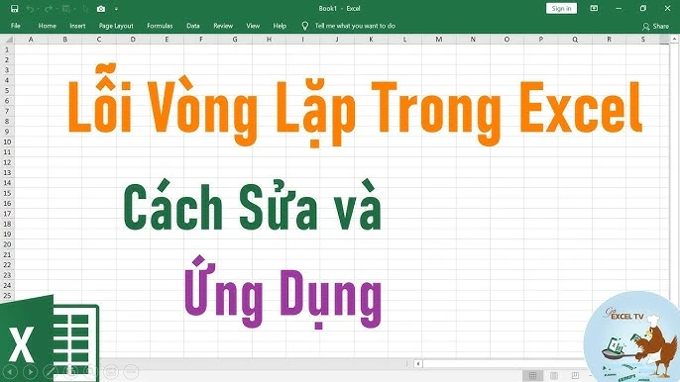The height and width of the screenshot is (382, 680).
Task: Open the Help ribbon tab
Action: (x=280, y=26)
